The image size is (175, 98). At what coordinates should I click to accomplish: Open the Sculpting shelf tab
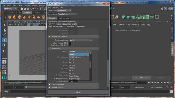(x=37, y=13)
